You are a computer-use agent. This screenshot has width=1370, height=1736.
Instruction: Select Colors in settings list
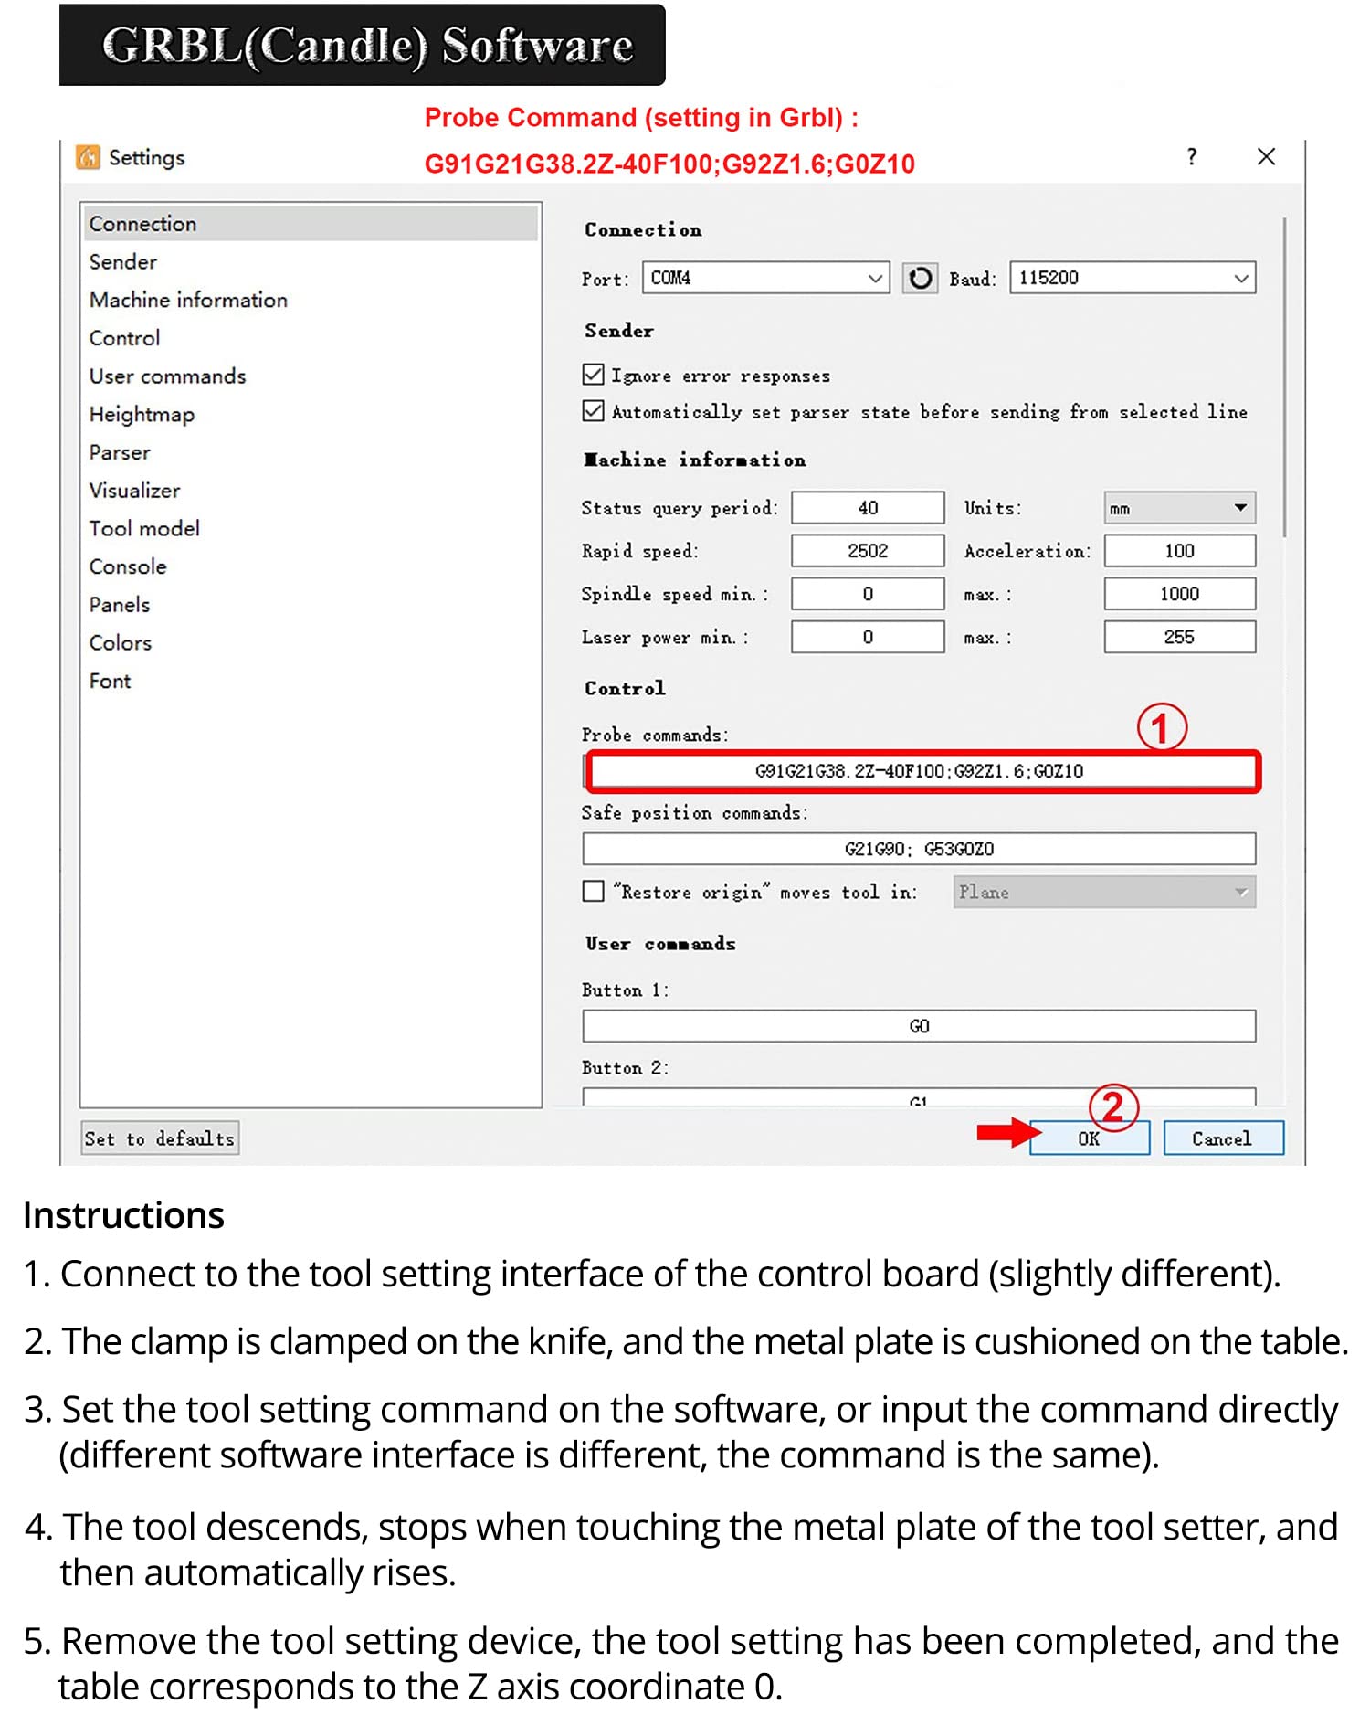[311, 643]
